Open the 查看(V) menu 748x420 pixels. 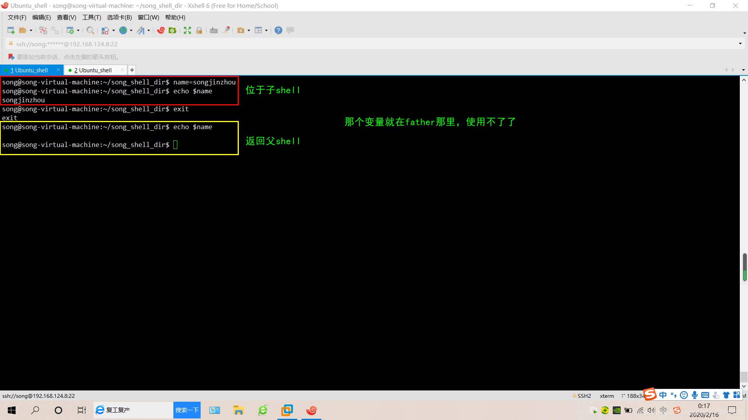click(67, 17)
